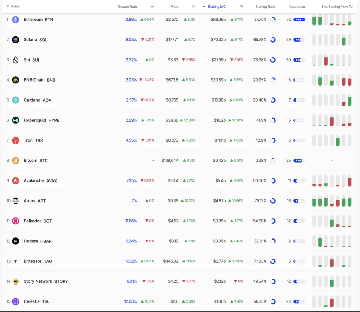Click the Hyperliquid logo
The height and width of the screenshot is (312, 360).
(15, 120)
